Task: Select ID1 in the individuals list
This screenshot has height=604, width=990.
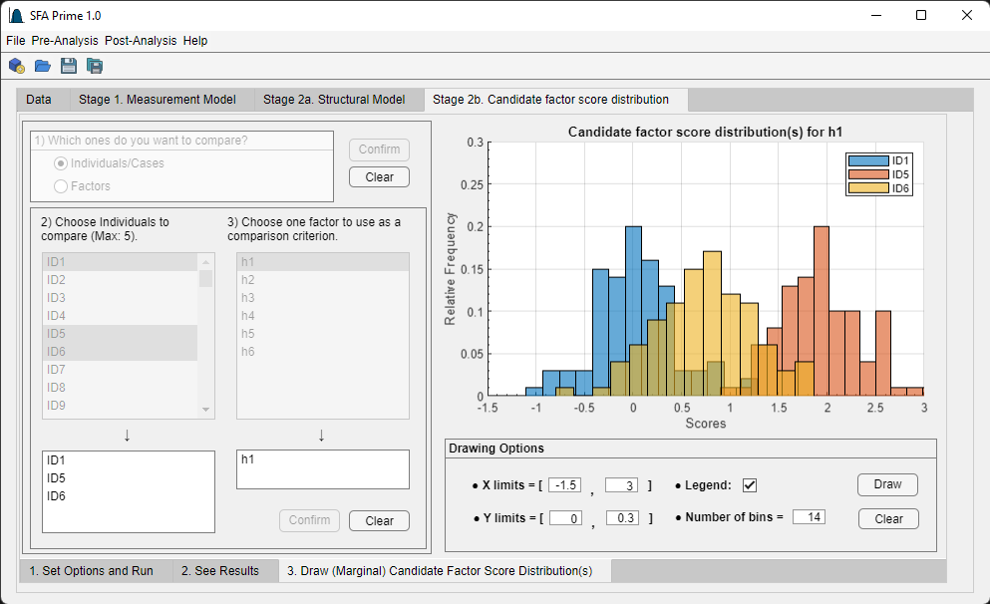Action: pos(120,262)
